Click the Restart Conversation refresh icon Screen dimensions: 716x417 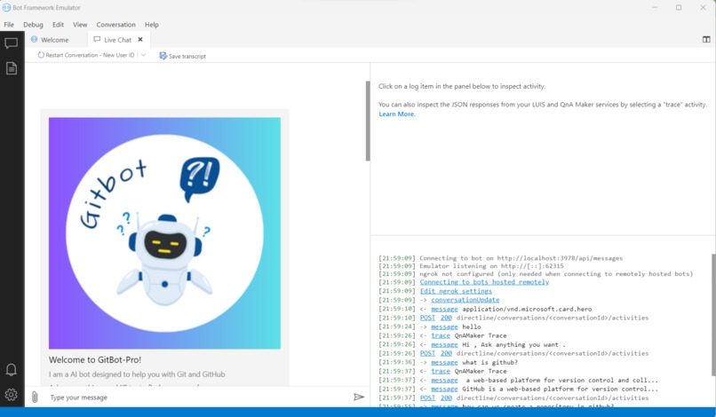(x=41, y=55)
